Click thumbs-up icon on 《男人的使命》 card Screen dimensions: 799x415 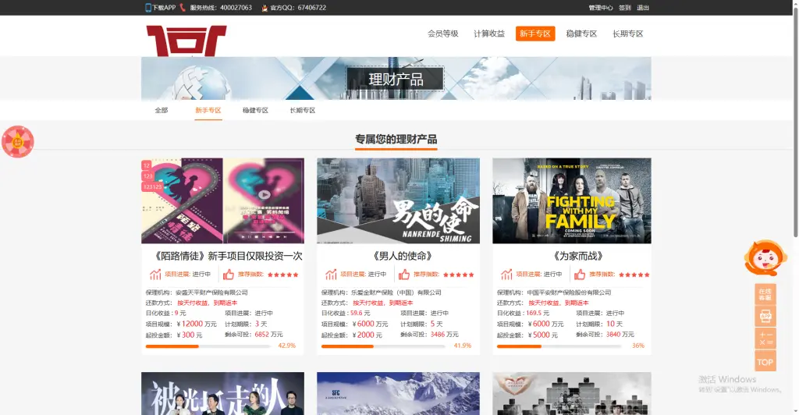point(404,275)
